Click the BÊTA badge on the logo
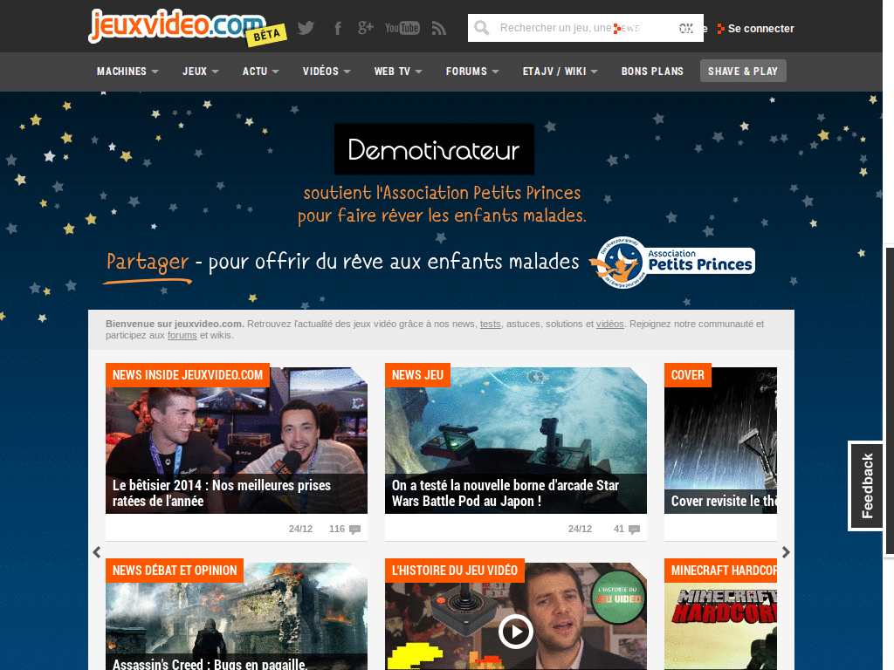Image resolution: width=894 pixels, height=670 pixels. [x=266, y=35]
